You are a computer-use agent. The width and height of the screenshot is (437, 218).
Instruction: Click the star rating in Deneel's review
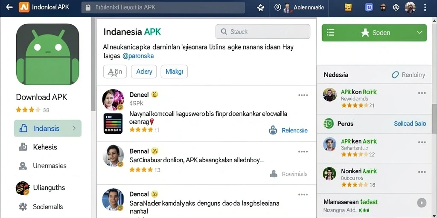[x=141, y=129]
